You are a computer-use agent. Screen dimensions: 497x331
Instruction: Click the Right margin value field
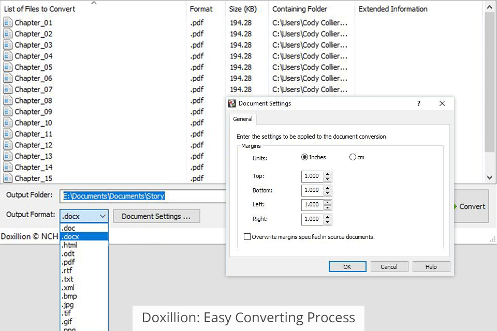pos(312,219)
